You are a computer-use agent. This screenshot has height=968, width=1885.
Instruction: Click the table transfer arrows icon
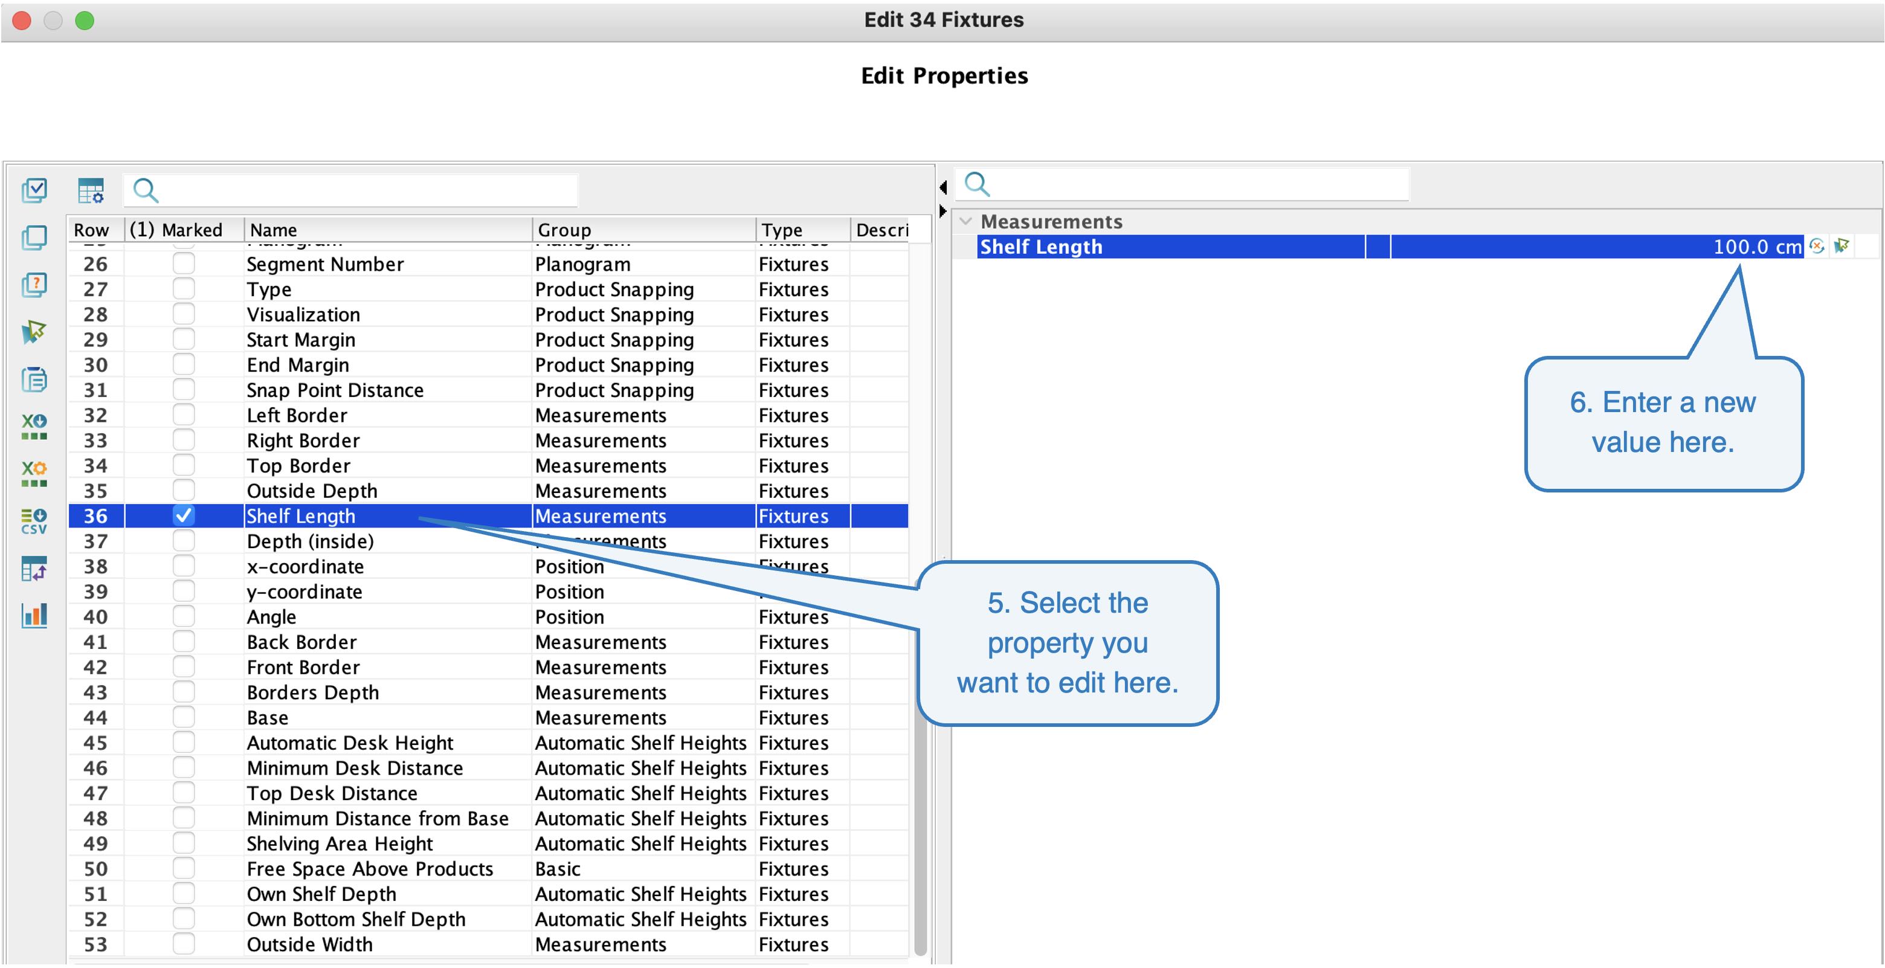[34, 569]
